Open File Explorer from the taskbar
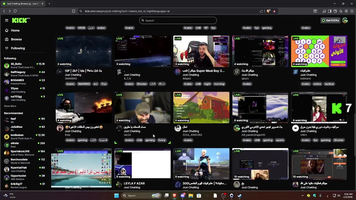The height and width of the screenshot is (200, 356). click(x=191, y=196)
